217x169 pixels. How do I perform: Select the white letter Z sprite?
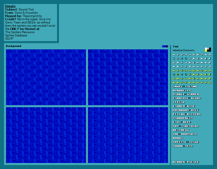(210, 67)
